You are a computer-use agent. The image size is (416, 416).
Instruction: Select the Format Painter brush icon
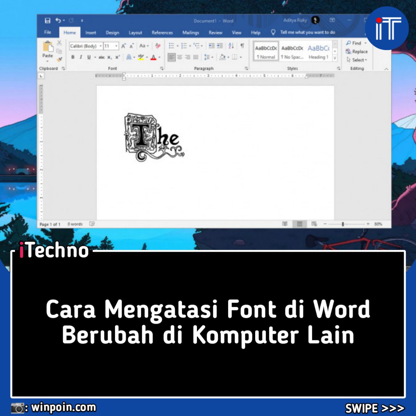[x=59, y=60]
